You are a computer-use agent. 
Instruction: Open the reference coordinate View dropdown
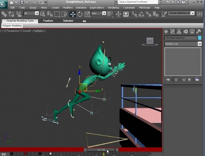pyautogui.click(x=104, y=13)
